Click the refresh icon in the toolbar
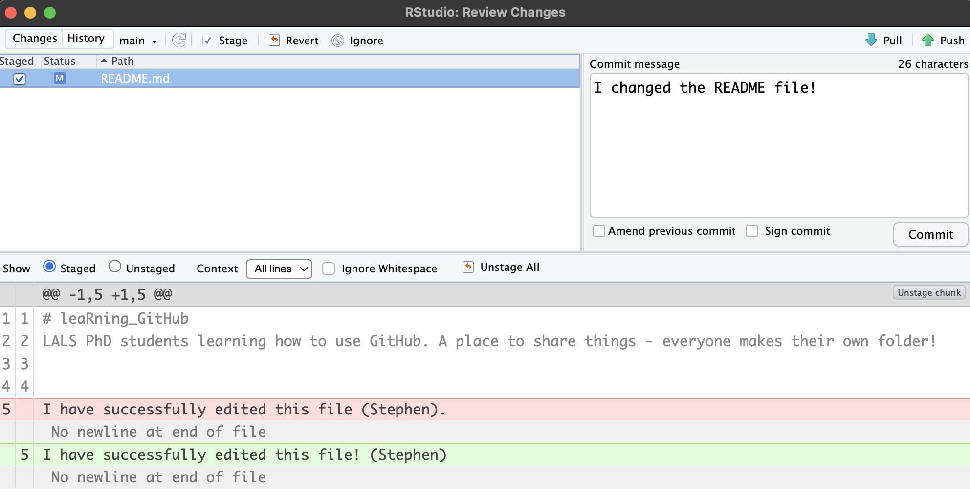Viewport: 970px width, 496px height. [x=179, y=40]
